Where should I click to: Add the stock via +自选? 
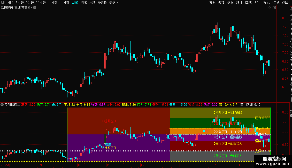276,2
